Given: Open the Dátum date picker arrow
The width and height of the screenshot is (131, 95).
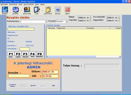Looking at the screenshot, I should pos(90,18).
